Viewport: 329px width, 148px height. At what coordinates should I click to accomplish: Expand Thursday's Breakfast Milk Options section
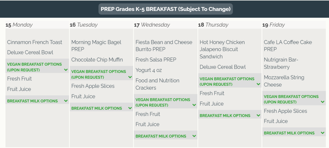[x=230, y=115]
